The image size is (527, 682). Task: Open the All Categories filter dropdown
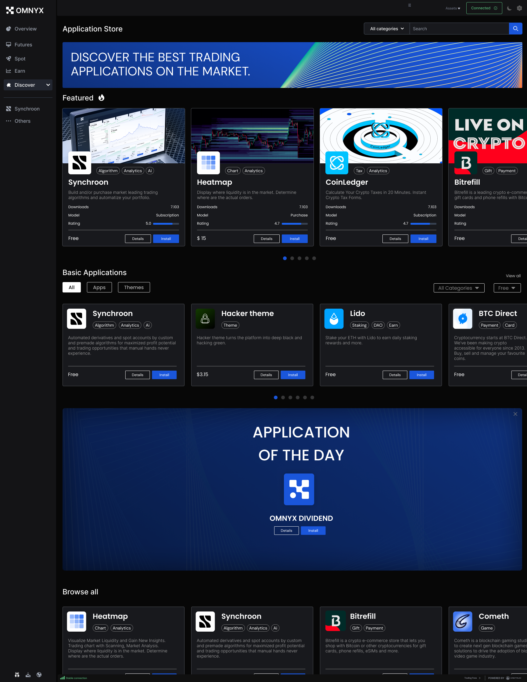[x=459, y=288]
